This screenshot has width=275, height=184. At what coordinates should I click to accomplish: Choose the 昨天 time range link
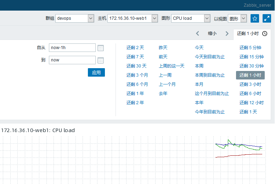163,47
